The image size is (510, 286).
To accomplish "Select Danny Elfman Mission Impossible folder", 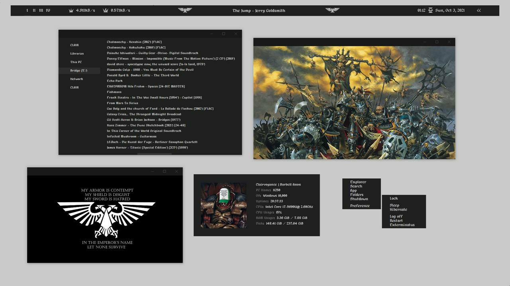I will [x=171, y=58].
